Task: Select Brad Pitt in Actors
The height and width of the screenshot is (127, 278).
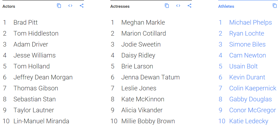Action: (x=25, y=22)
